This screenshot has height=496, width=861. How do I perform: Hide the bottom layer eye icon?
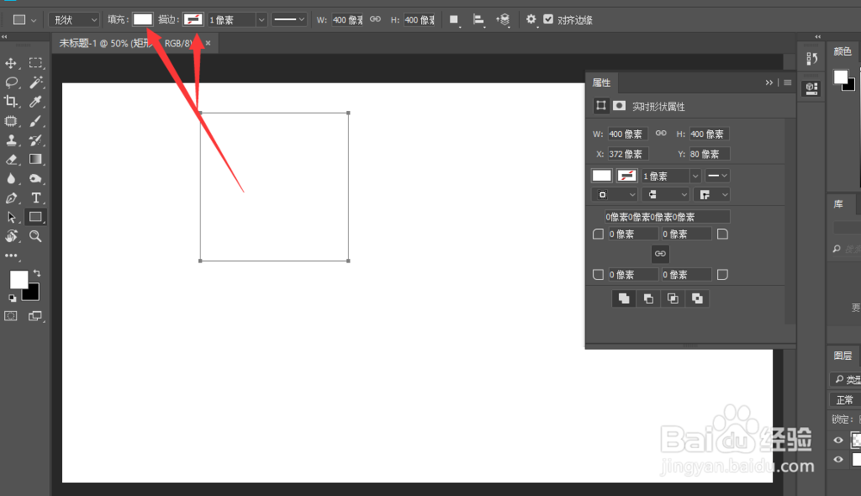click(x=838, y=459)
